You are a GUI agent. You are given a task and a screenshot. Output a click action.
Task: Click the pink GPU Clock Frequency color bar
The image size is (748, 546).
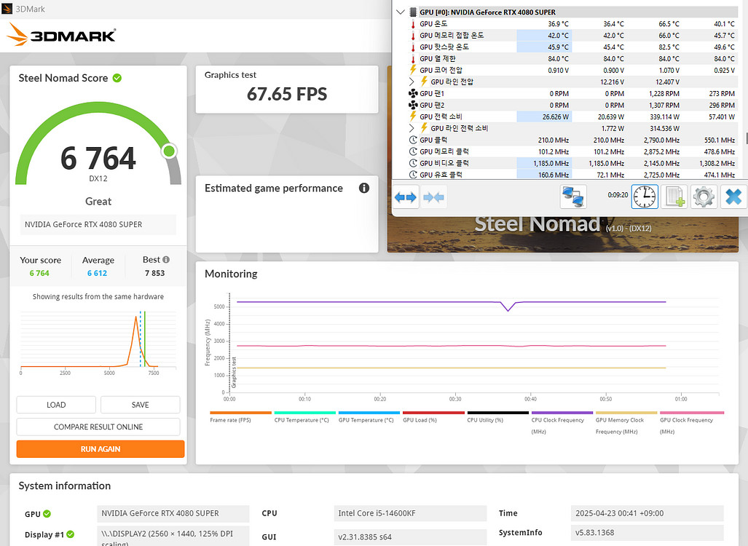692,413
